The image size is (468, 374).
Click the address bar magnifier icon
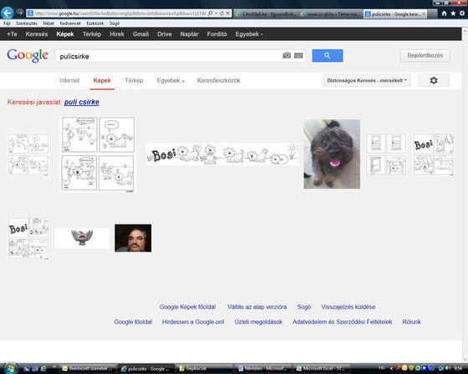pos(210,13)
